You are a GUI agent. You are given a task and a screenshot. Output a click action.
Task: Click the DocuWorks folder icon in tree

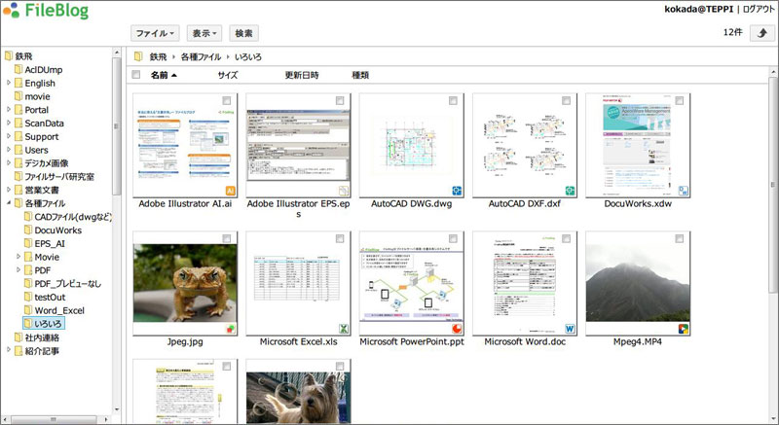(28, 230)
